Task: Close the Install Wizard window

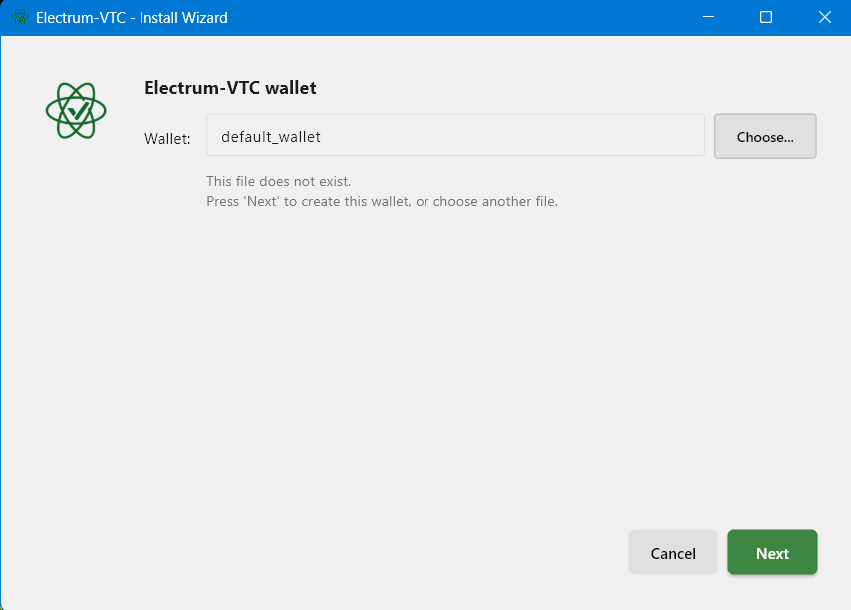Action: (x=825, y=17)
